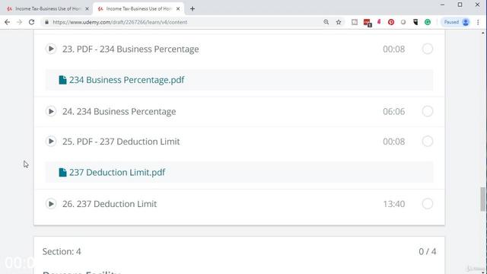Screen dimensions: 487x274
Task: Go back in browser history
Action: [7, 22]
